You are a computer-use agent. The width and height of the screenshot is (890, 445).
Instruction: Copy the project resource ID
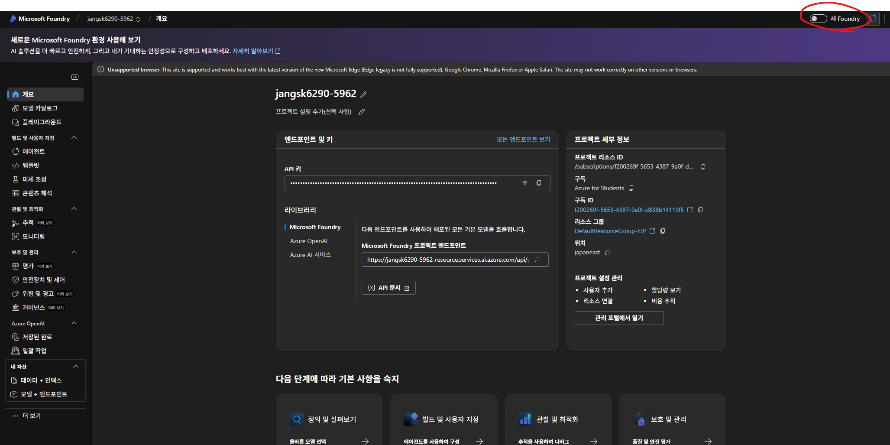tap(703, 167)
